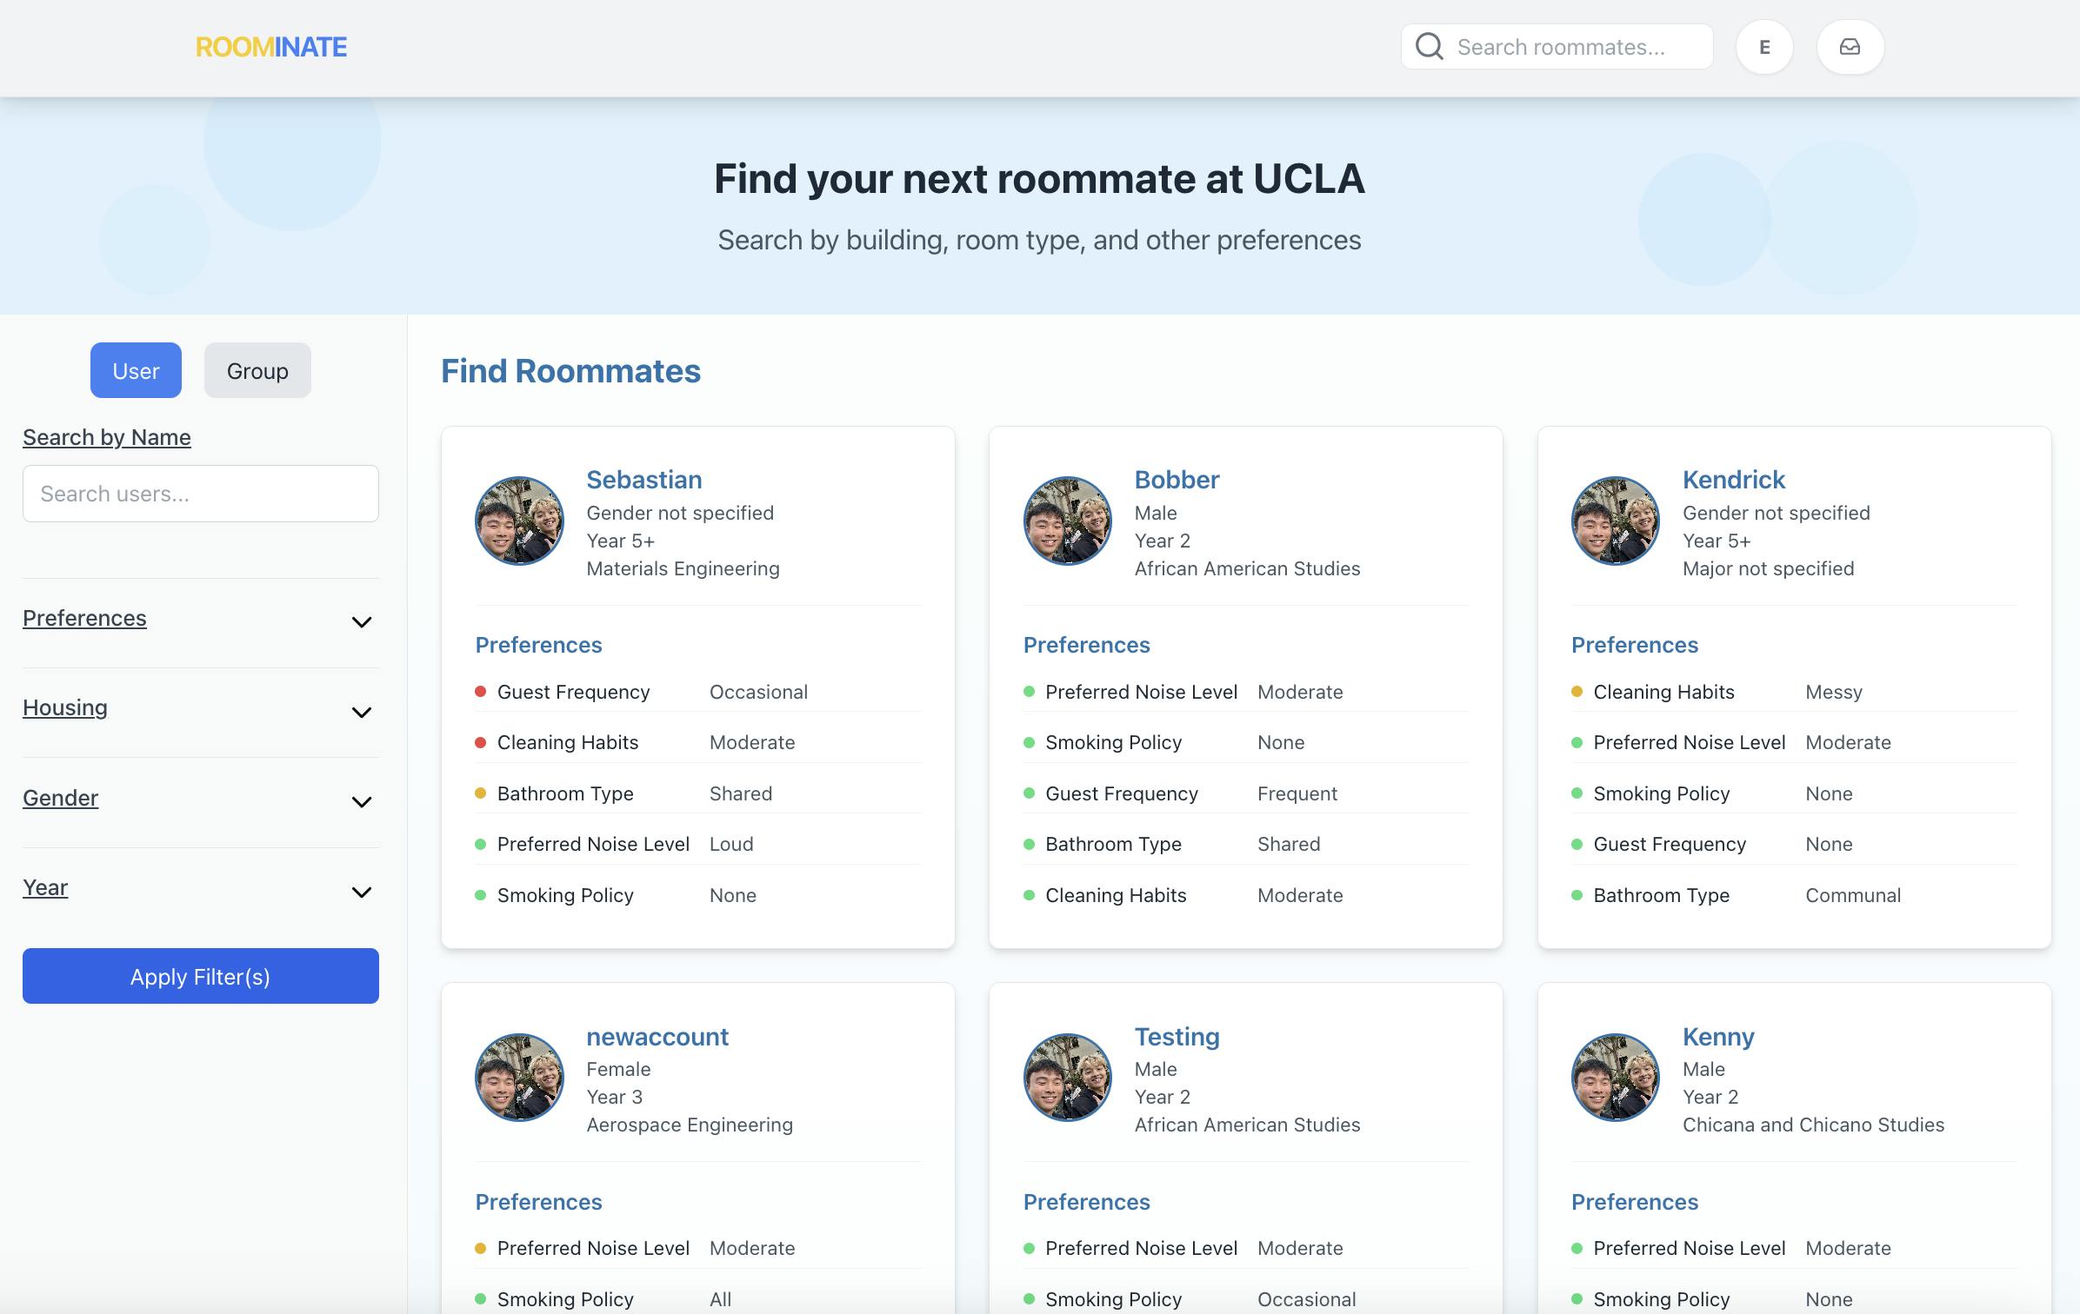Click newaccount's 'Aerospace Engineering' major text
This screenshot has height=1314, width=2080.
(x=690, y=1125)
